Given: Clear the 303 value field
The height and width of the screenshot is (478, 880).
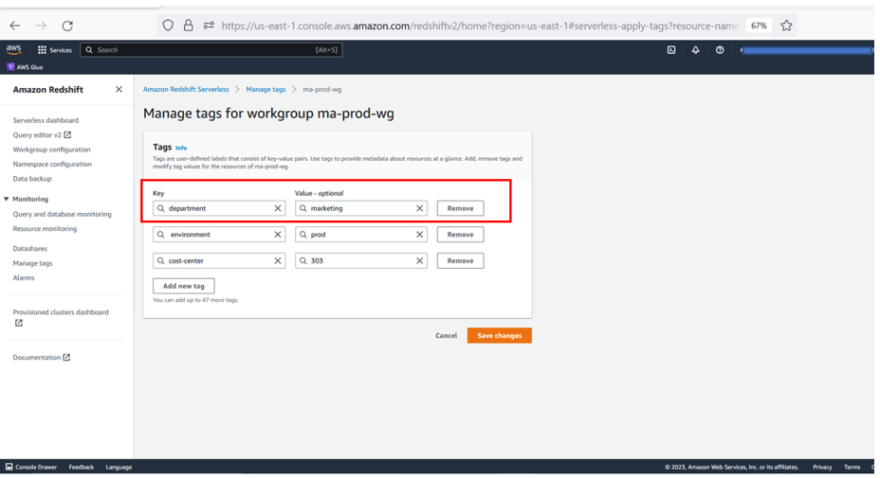Looking at the screenshot, I should point(419,261).
